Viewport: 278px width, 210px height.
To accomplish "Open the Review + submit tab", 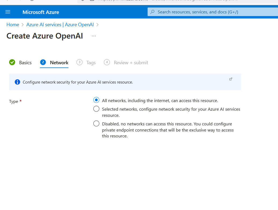I will point(131,62).
